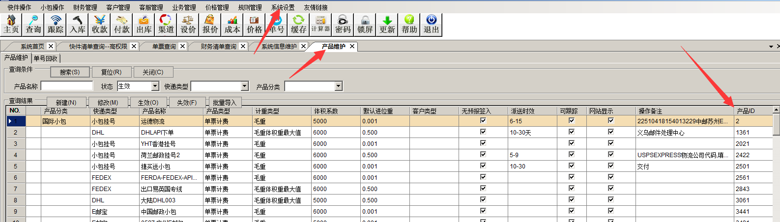780x222 pixels.
Task: Toggle 无预报签入 checkbox in row 1
Action: point(483,120)
